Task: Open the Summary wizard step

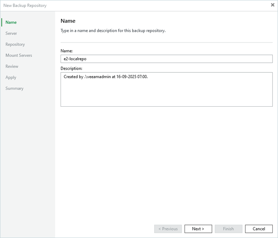Action: 14,88
